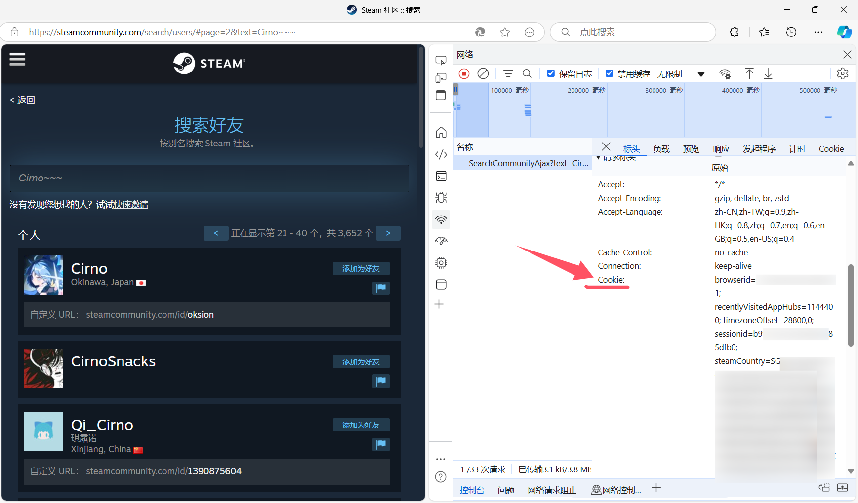Select the SearchCommunityAjax request row
Image resolution: width=858 pixels, height=503 pixels.
point(528,163)
